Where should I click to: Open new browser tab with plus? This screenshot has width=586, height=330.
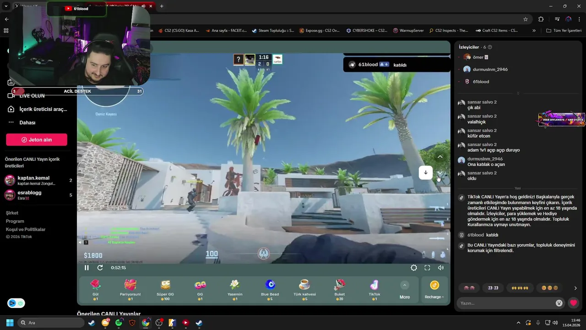point(162,6)
